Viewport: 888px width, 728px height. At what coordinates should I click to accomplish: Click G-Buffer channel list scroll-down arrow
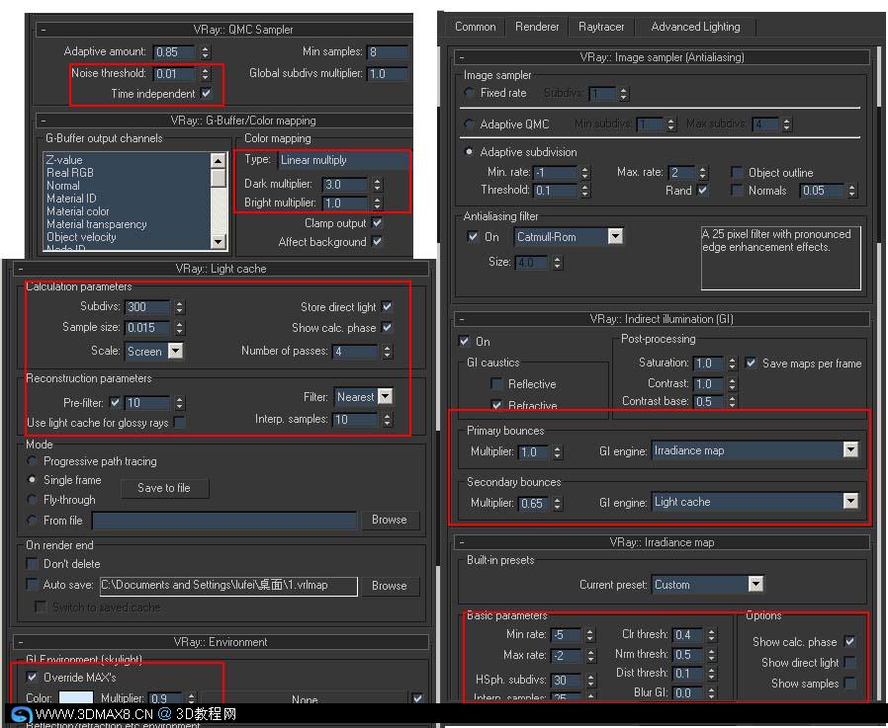tap(218, 242)
